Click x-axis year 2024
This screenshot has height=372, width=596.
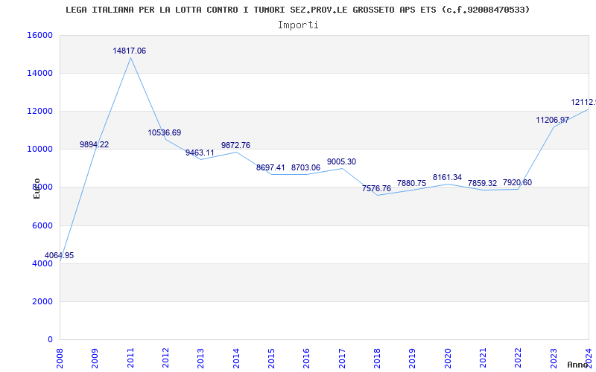589,359
